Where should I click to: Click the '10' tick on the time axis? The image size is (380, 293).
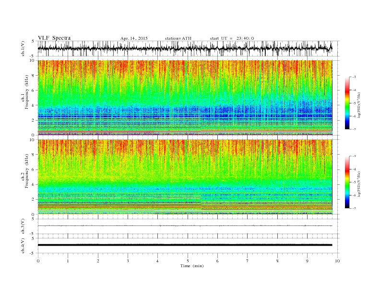pyautogui.click(x=337, y=261)
